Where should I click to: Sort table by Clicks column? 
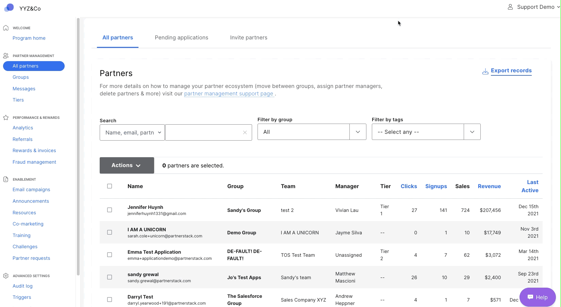pyautogui.click(x=409, y=186)
